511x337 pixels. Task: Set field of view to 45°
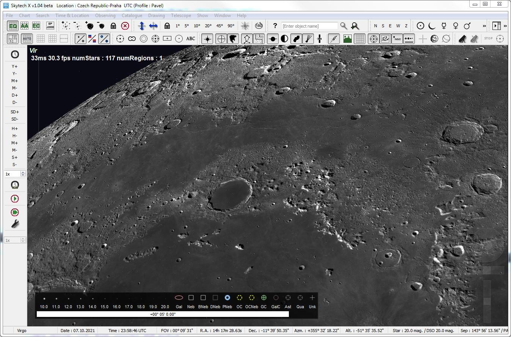[219, 26]
